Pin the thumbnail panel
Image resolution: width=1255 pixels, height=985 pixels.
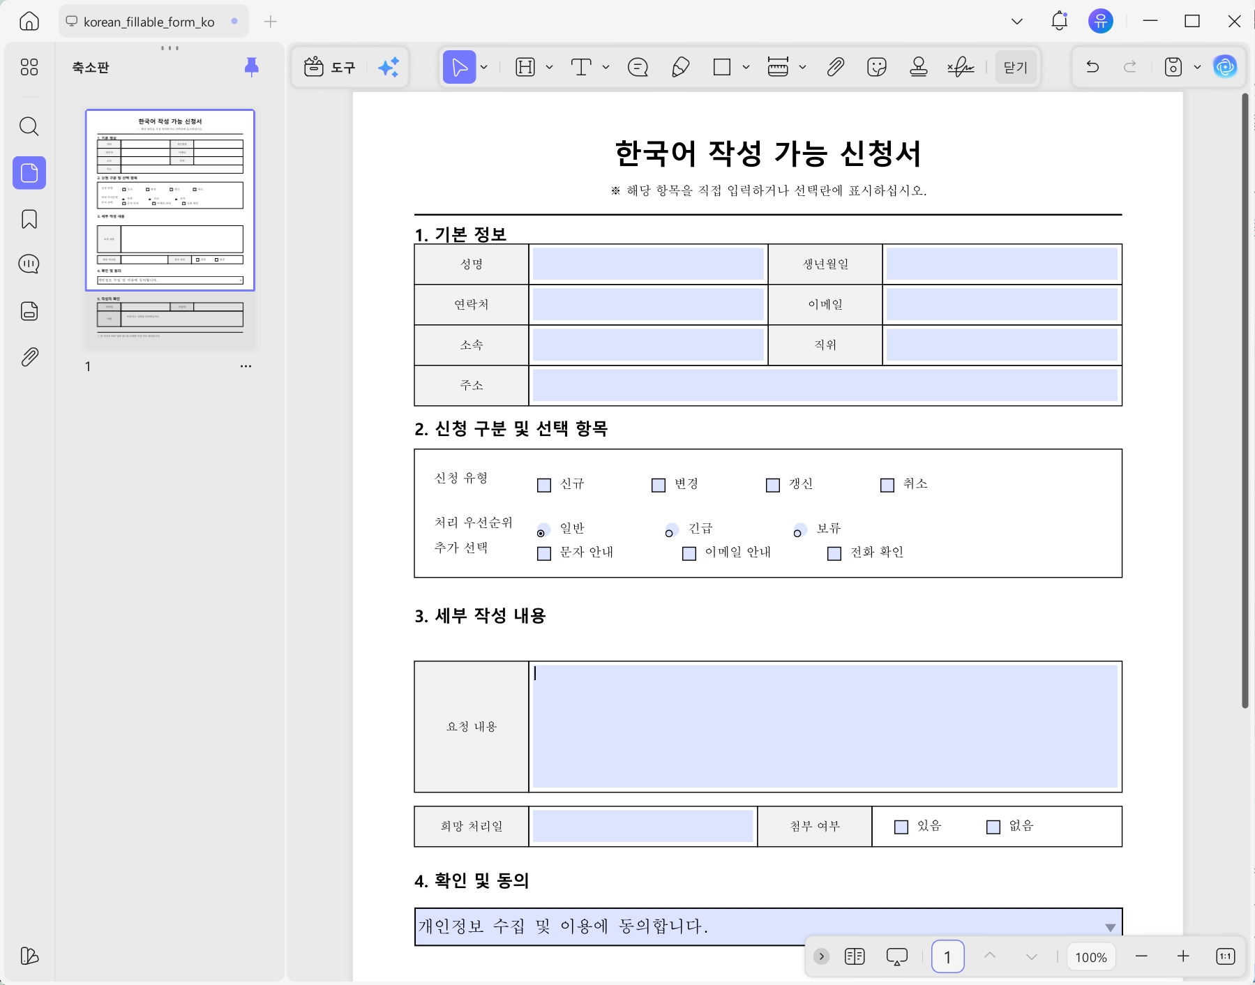pos(252,67)
